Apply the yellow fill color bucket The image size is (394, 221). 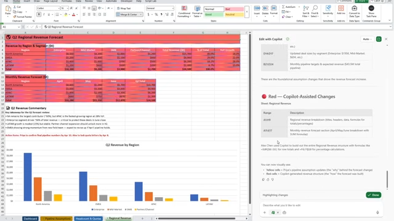[x=66, y=15]
